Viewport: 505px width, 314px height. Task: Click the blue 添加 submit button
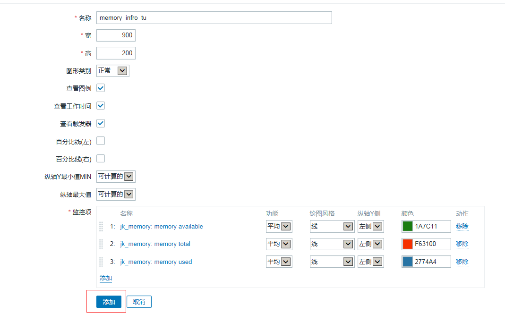tap(109, 302)
